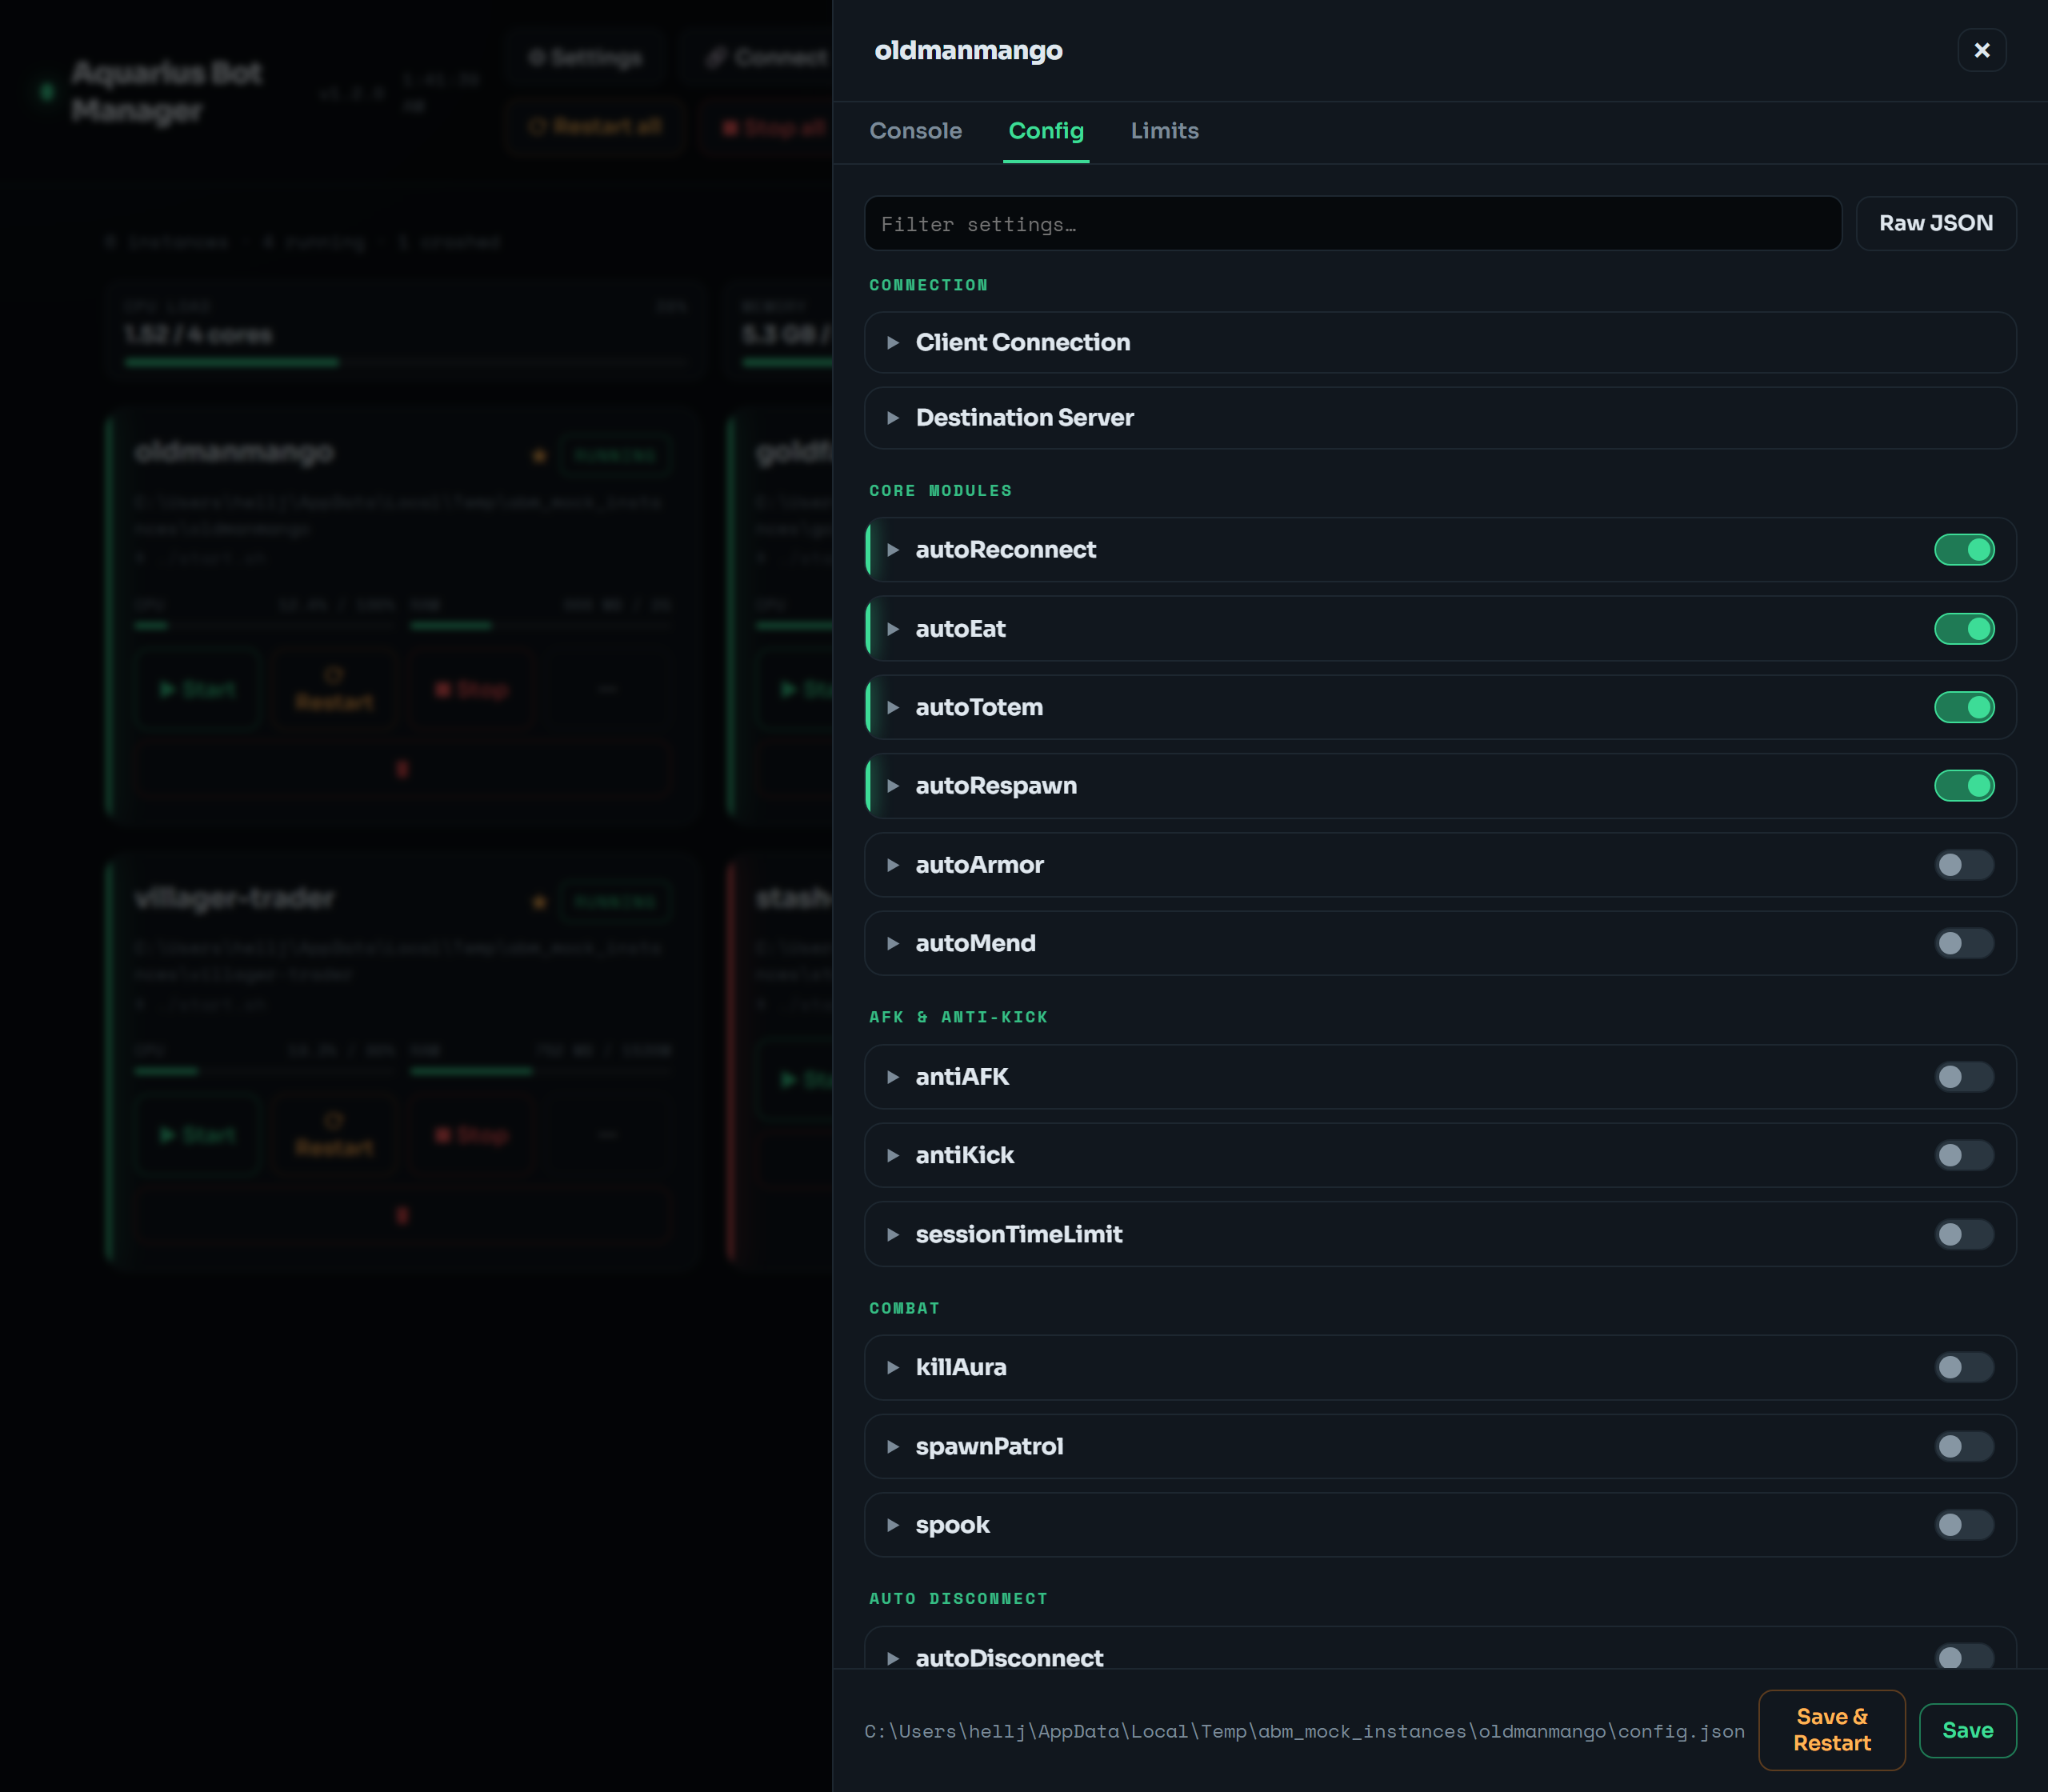Screen dimensions: 2048x1792
Task: Click the Destination Server label
Action: click(x=1024, y=418)
